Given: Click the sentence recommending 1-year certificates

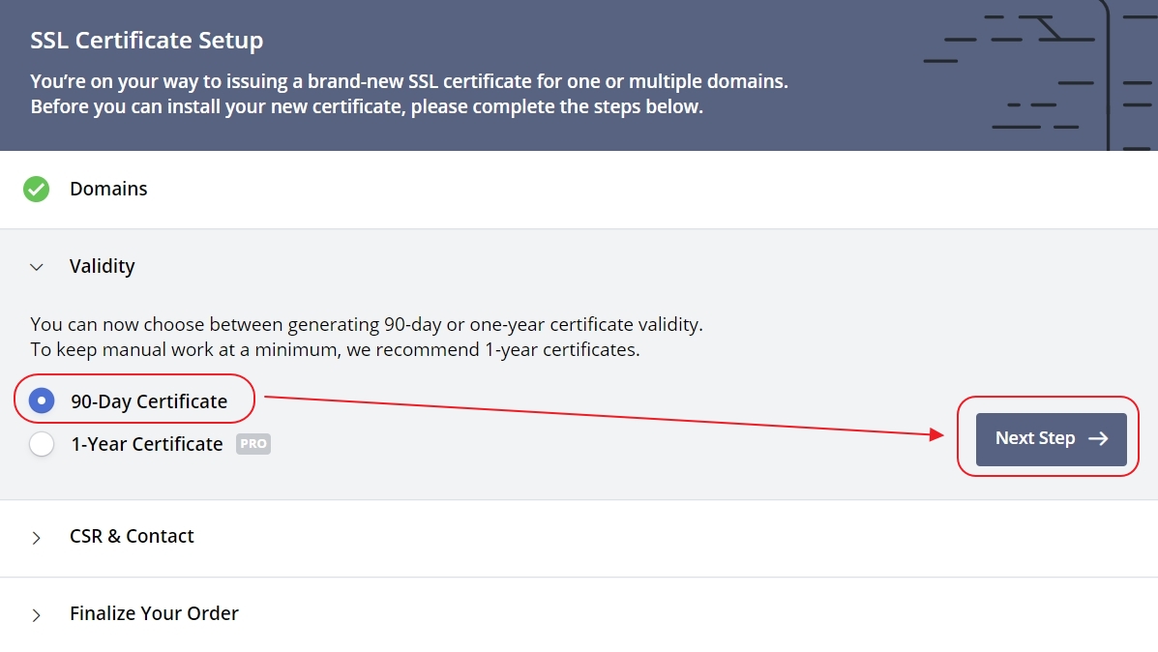Looking at the screenshot, I should [336, 349].
